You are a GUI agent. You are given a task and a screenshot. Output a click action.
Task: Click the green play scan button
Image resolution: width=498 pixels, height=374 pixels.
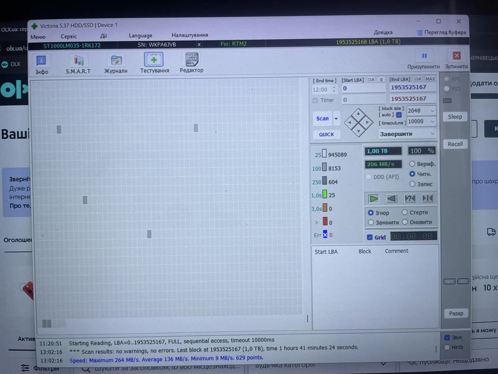point(374,199)
